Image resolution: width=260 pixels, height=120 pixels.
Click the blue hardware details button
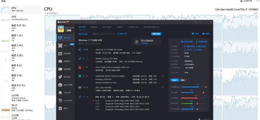[156, 34]
